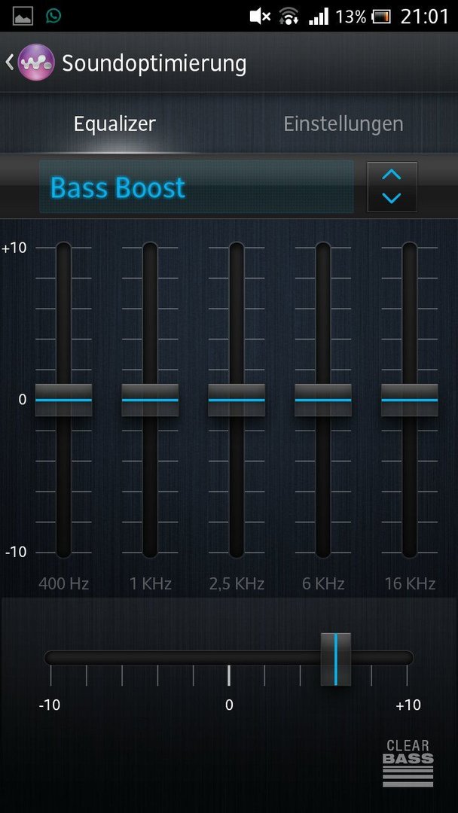Image resolution: width=458 pixels, height=813 pixels.
Task: Tap the Wi-Fi status icon
Action: point(289,17)
